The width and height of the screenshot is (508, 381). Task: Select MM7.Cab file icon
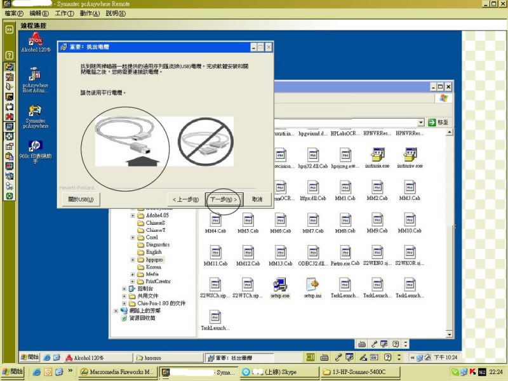(x=312, y=224)
